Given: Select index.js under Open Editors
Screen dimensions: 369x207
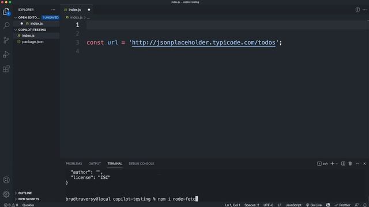Looking at the screenshot, I should tap(36, 24).
